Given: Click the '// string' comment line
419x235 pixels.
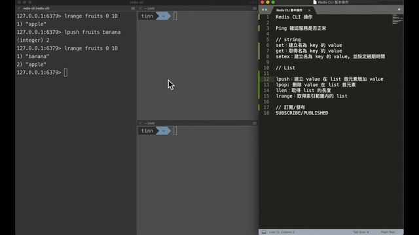Looking at the screenshot, I should pos(288,39).
